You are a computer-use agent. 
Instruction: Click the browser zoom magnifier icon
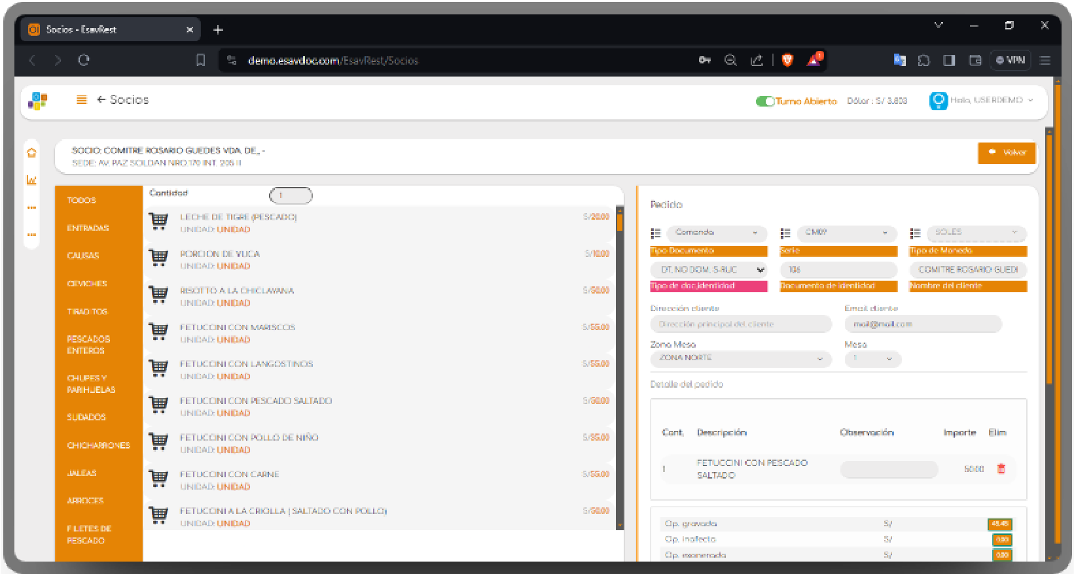point(730,60)
